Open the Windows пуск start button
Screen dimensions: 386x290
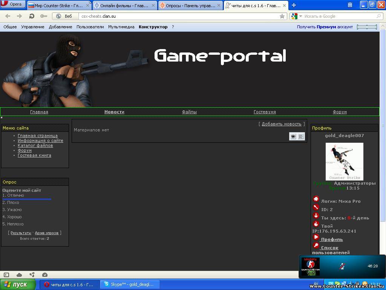tap(18, 285)
